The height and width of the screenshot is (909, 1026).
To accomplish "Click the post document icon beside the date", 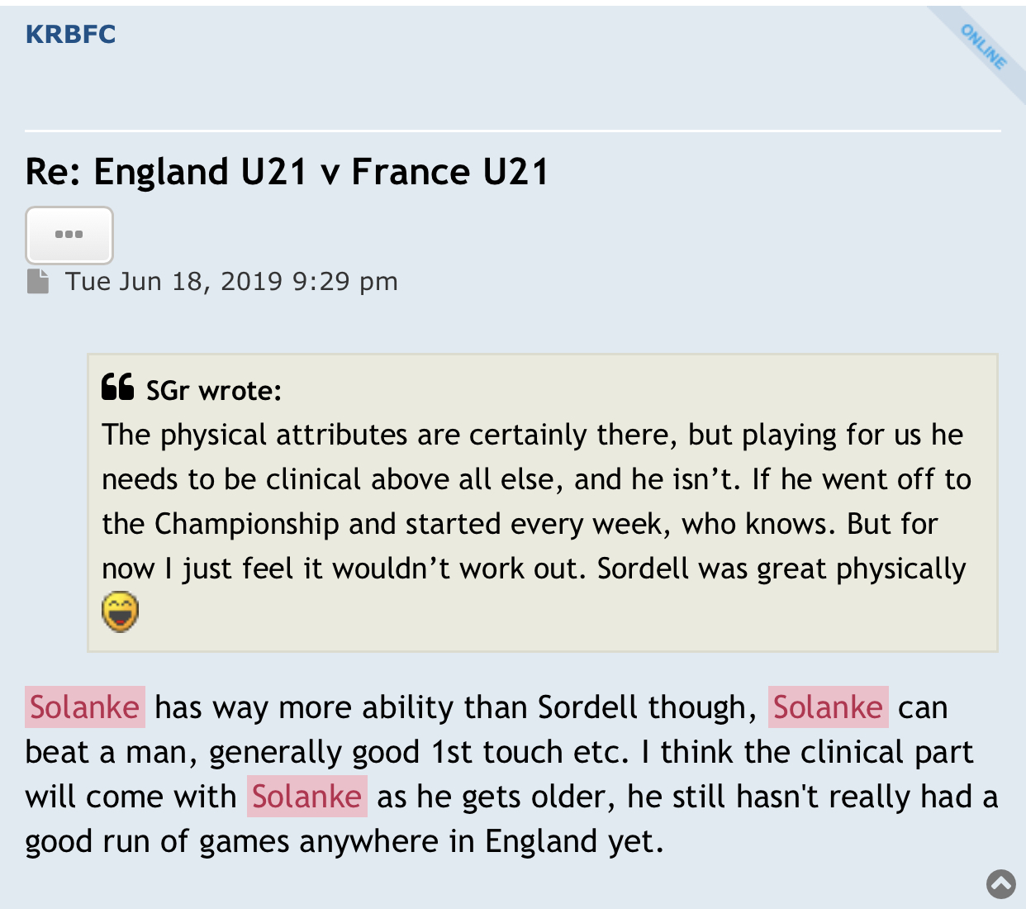I will click(38, 282).
